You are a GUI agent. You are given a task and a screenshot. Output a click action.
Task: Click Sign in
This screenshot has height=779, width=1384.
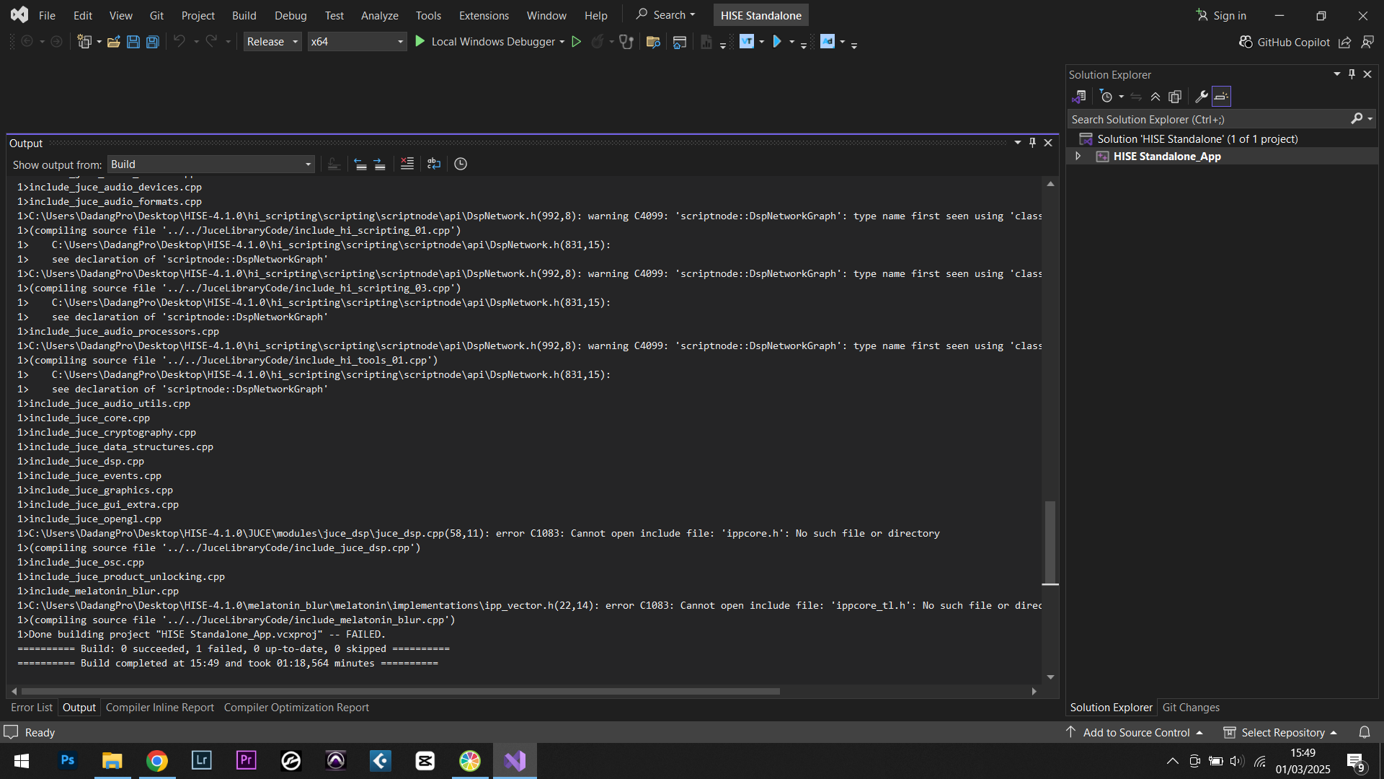click(x=1221, y=15)
